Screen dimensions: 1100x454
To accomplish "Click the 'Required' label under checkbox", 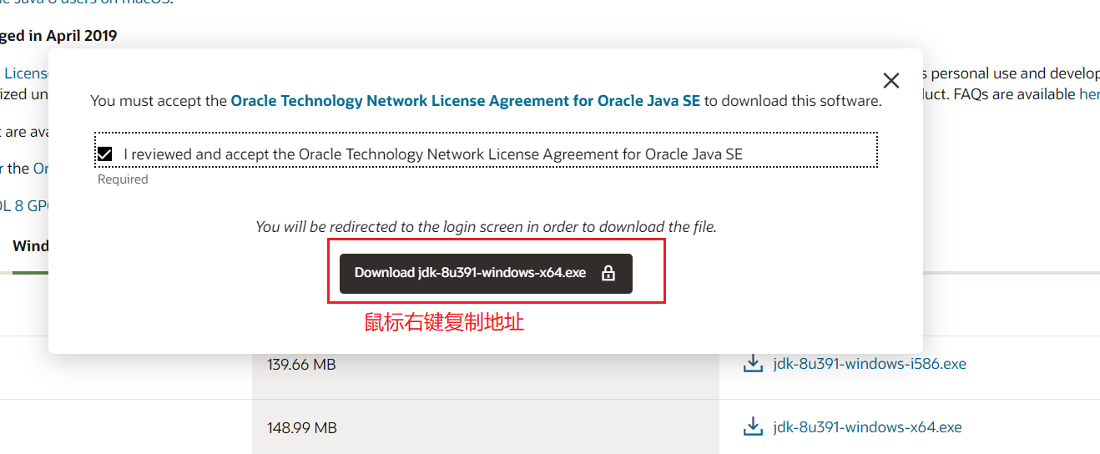I will click(x=123, y=179).
